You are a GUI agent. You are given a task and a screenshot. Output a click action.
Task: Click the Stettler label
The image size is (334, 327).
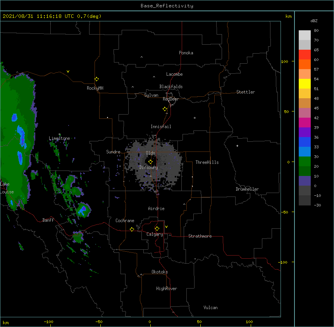(x=246, y=92)
